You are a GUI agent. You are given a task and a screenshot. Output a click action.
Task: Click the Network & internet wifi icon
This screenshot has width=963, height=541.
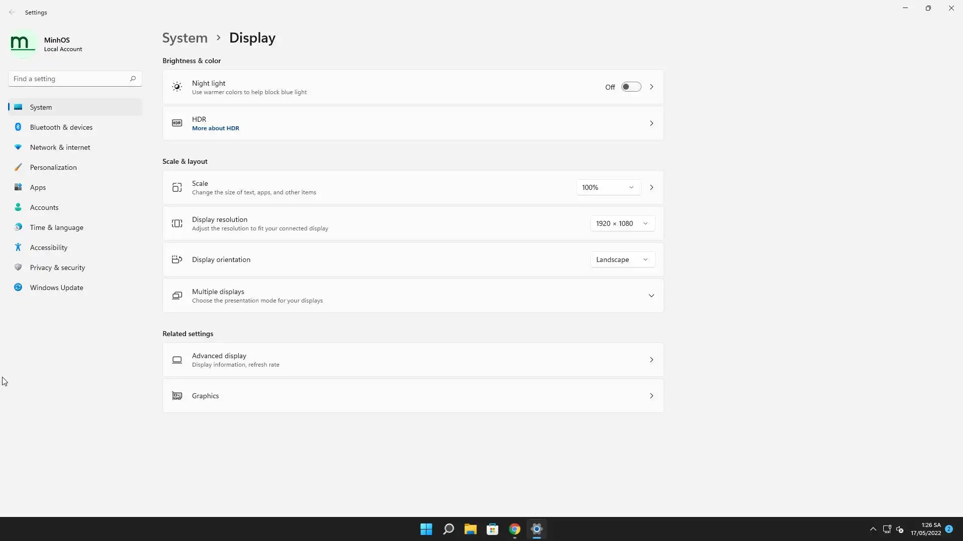(x=18, y=147)
